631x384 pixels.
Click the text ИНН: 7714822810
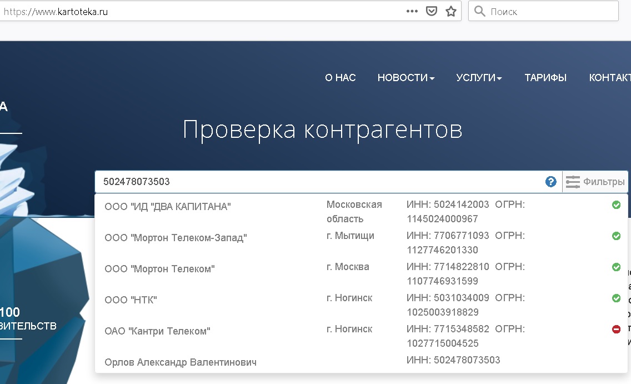(448, 267)
